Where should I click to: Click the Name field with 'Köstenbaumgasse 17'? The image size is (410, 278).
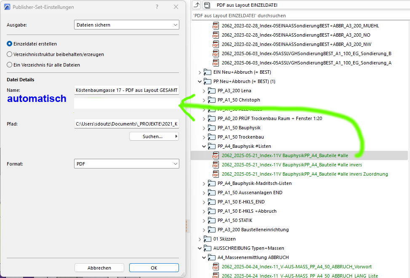(127, 90)
